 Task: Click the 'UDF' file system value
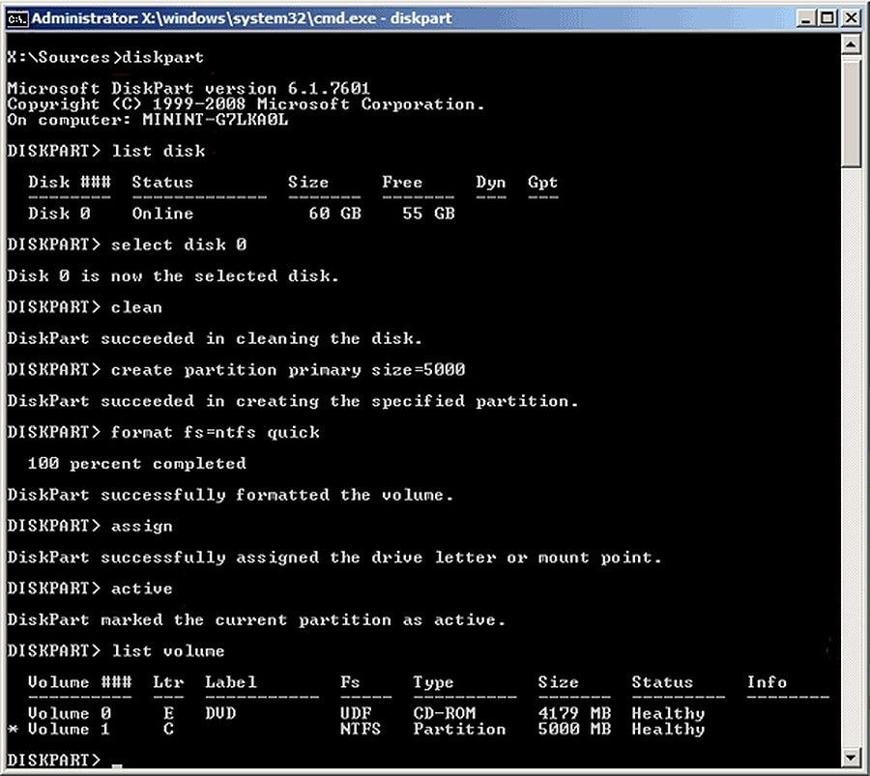click(356, 713)
